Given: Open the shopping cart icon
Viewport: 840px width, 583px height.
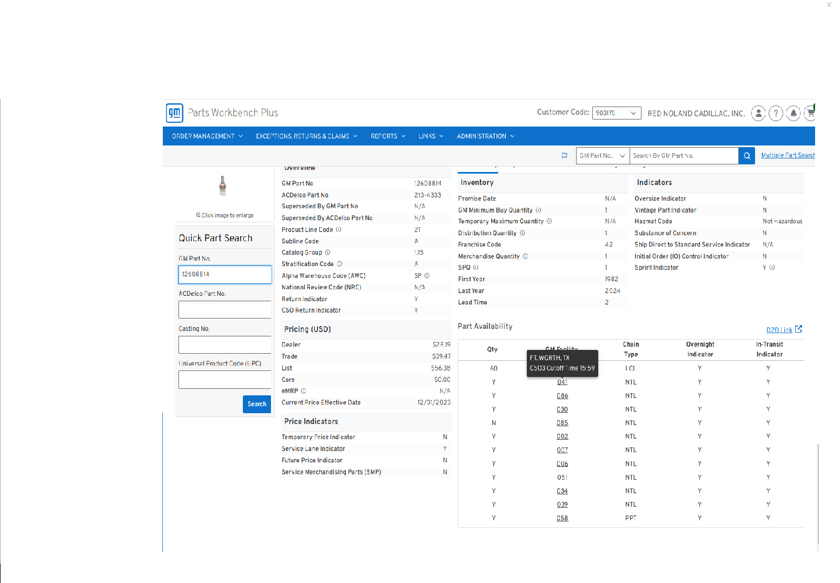Looking at the screenshot, I should [810, 113].
